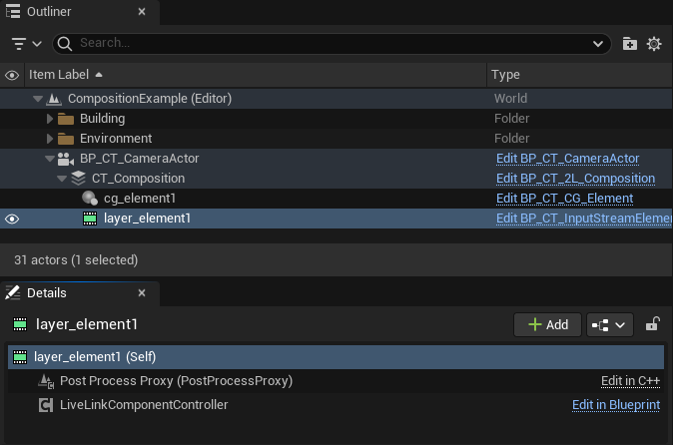Open Edit BP_CT_2L_Composition link
The height and width of the screenshot is (445, 673).
pos(575,179)
